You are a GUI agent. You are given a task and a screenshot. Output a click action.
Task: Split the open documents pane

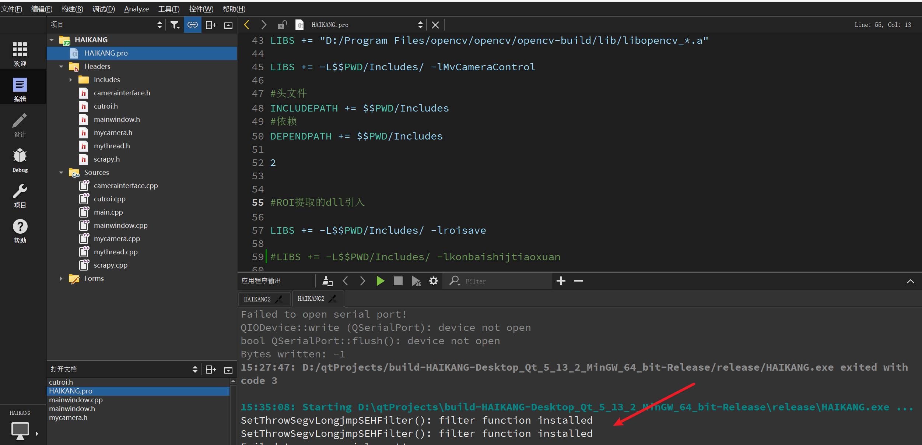pyautogui.click(x=211, y=370)
